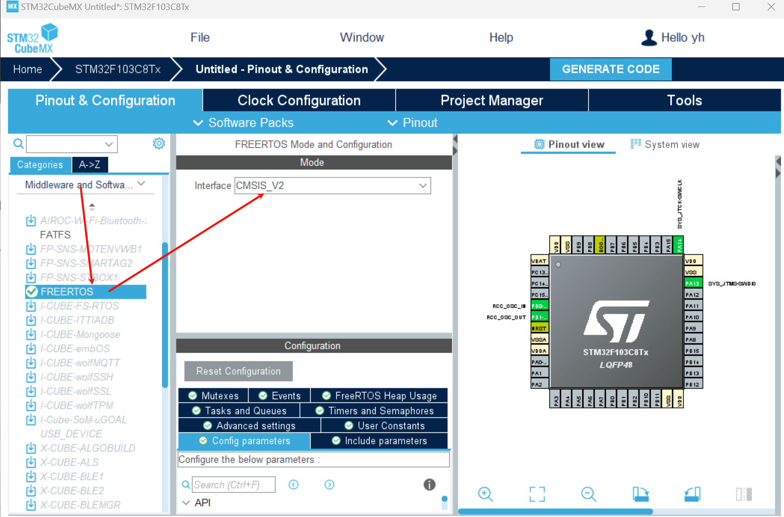Screen dimensions: 784x517
Task: Go to previous search result arrow
Action: coord(294,485)
